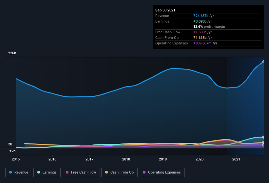Click the 12.6% profit margin text
This screenshot has height=183, width=269.
pos(209,26)
